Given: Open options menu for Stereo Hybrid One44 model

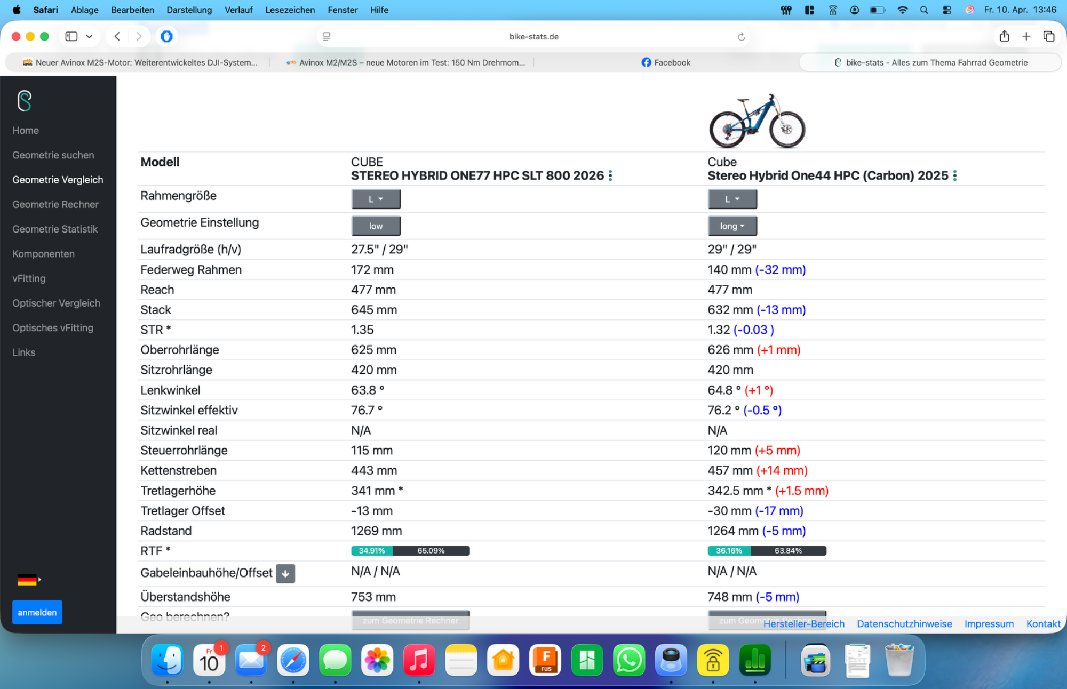Looking at the screenshot, I should click(954, 175).
